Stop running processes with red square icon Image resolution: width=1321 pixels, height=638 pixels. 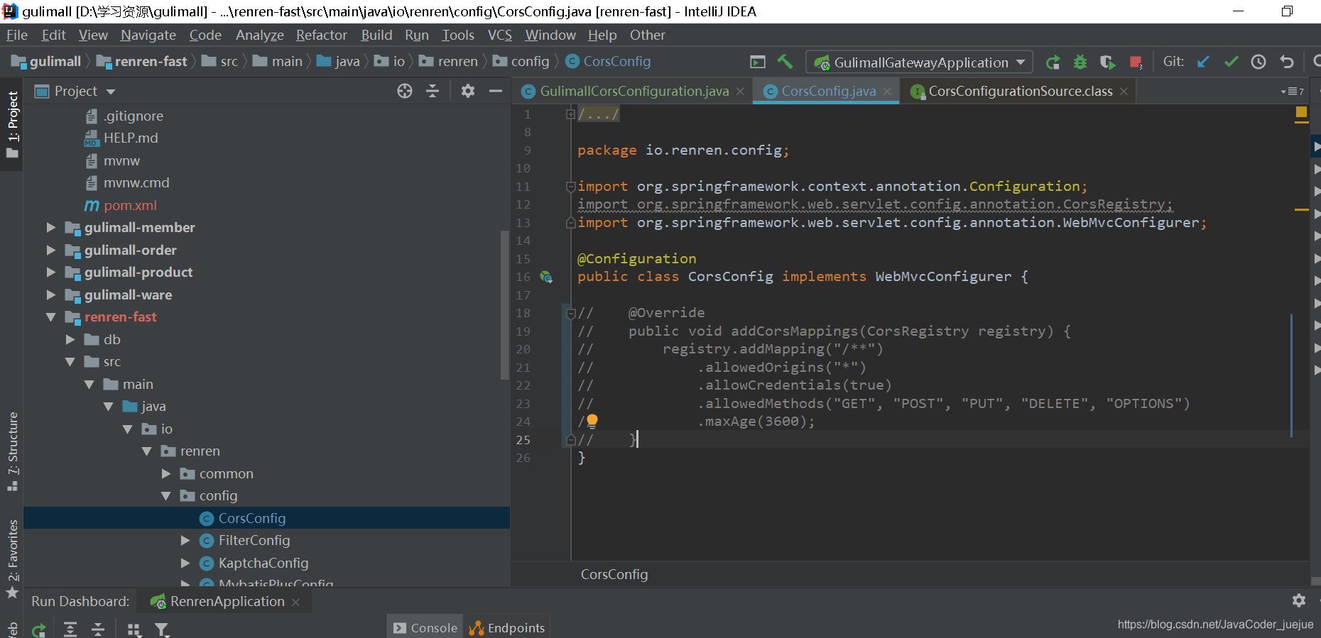1136,62
